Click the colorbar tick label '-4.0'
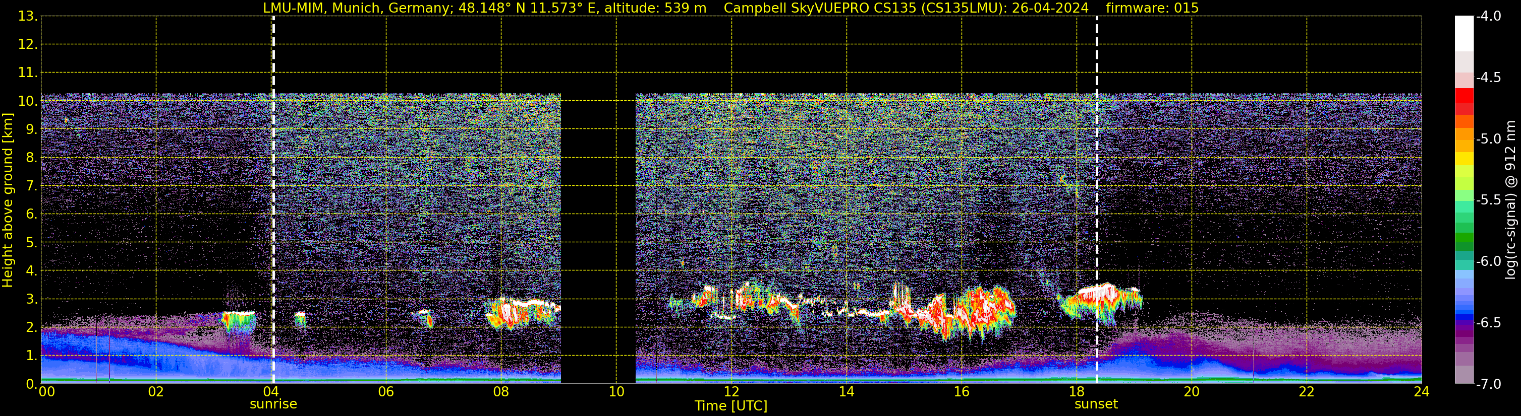The image size is (1521, 416). coord(1489,16)
